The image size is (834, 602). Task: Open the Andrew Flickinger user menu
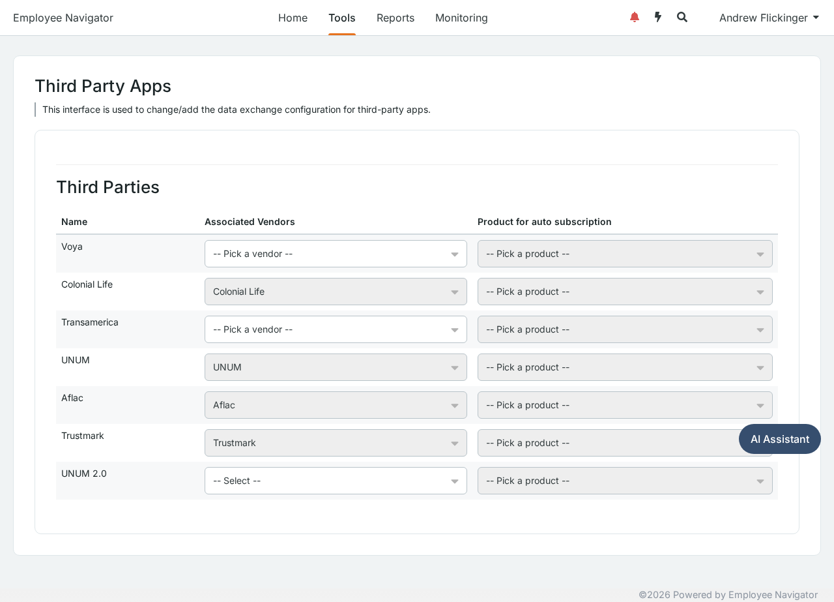769,18
